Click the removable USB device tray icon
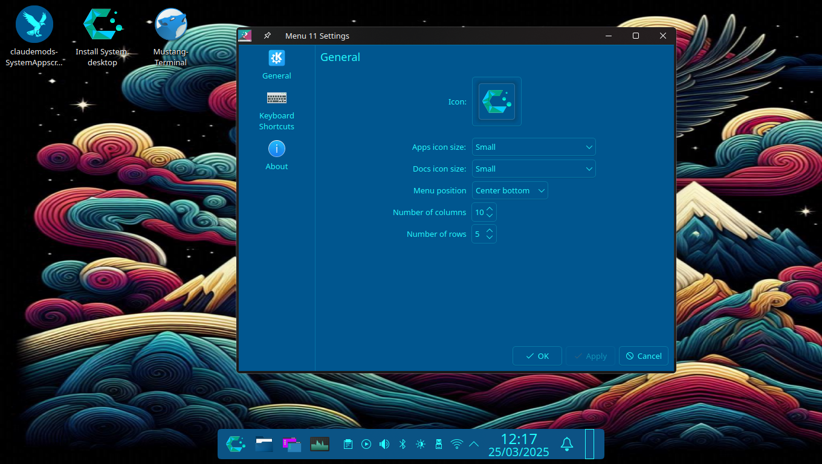 [439, 444]
